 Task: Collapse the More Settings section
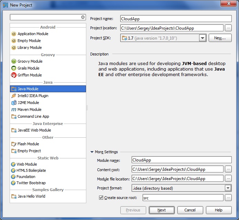92,152
